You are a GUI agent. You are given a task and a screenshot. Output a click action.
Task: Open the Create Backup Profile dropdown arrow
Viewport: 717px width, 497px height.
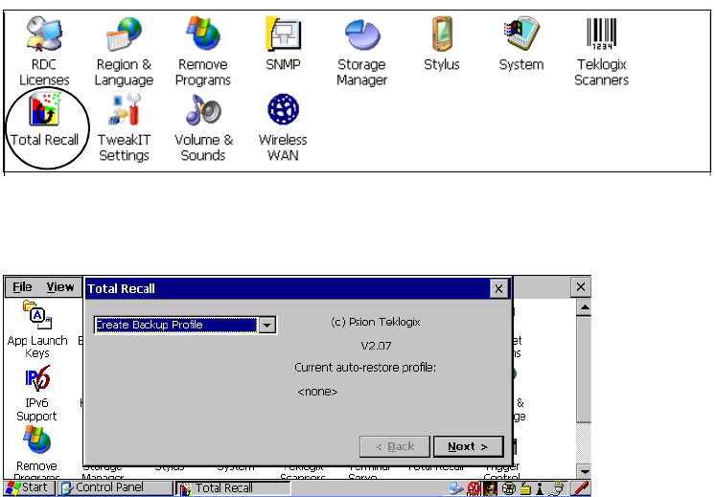tap(267, 326)
